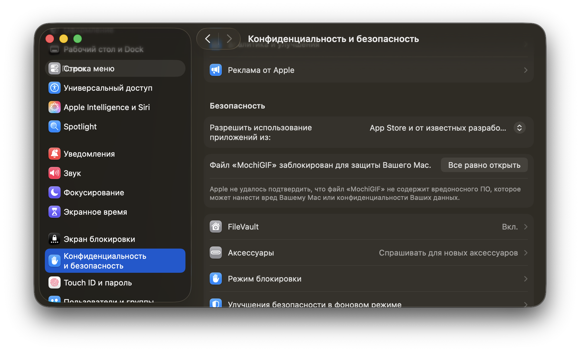Click the background security improvements shield icon
This screenshot has height=352, width=580.
(216, 303)
